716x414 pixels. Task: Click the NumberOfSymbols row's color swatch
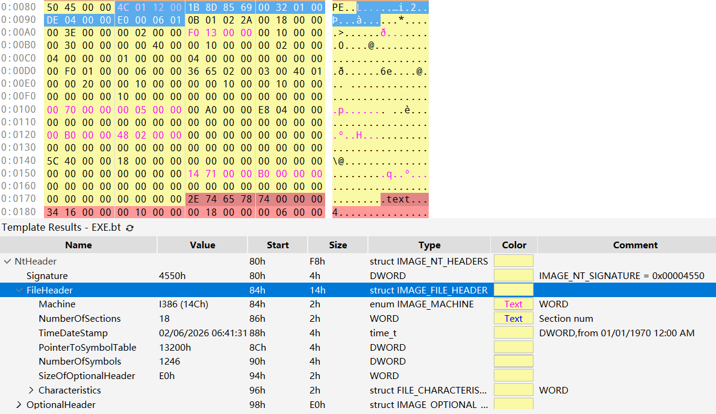513,362
